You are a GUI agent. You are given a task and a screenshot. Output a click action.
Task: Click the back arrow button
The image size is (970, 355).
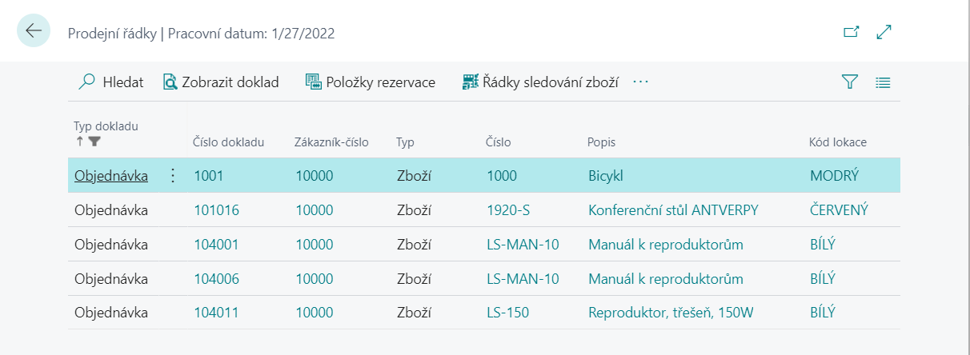[x=34, y=31]
